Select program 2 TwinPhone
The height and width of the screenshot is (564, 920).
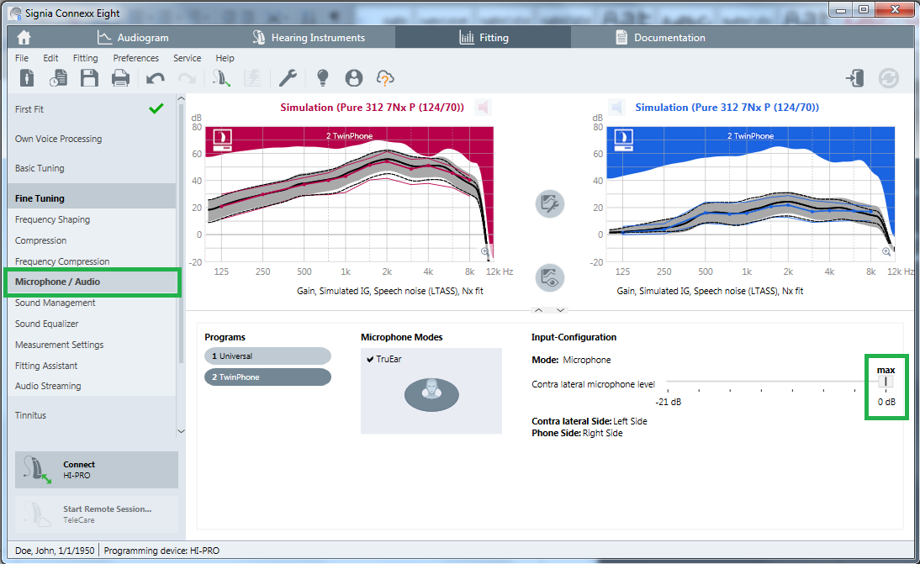(267, 377)
